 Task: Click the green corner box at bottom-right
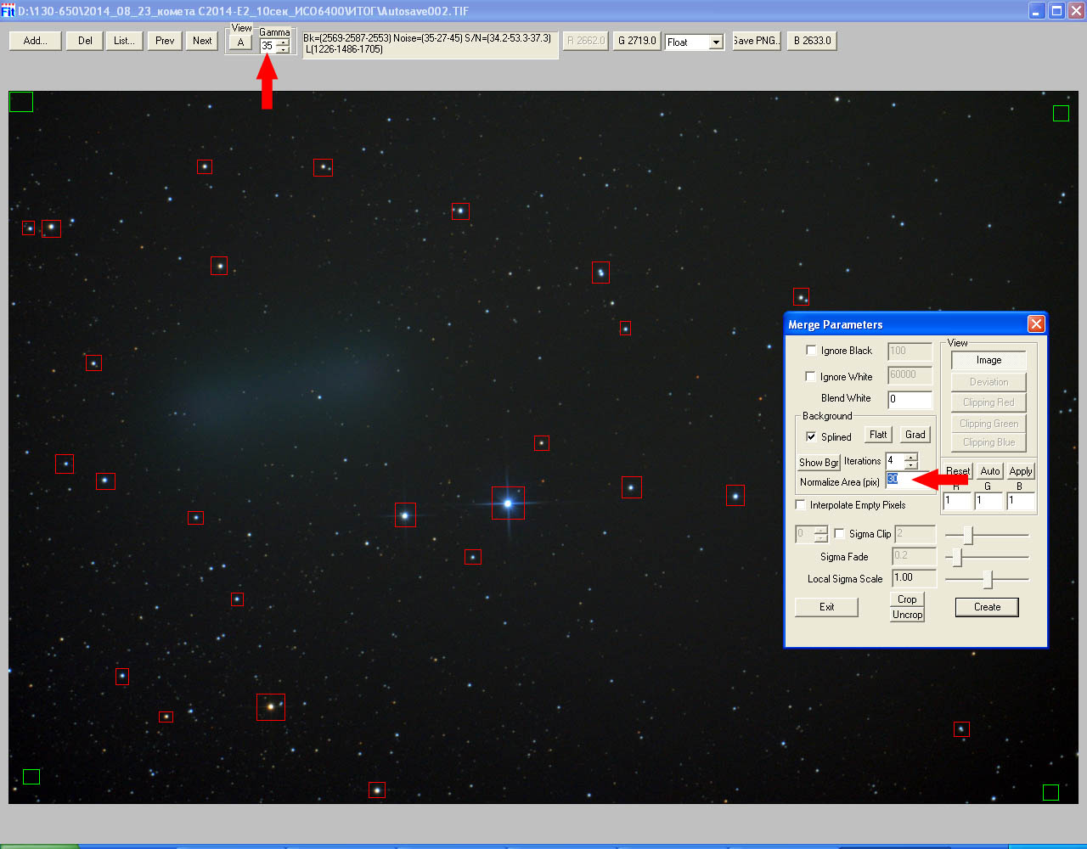1050,792
